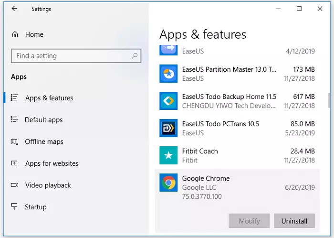Click CHENGDU YIWO Tech publisher text
This screenshot has height=238, width=334.
(229, 106)
